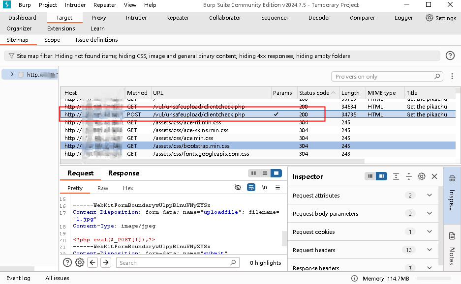
Task: Click the horizontal scrollbar under site map table
Action: (x=212, y=161)
